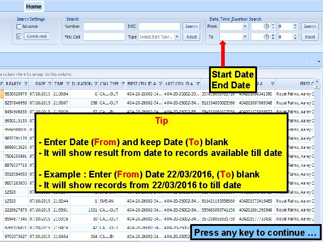The image size is (323, 242).
Task: Adjust the To time spinner arrows
Action: pos(273,37)
